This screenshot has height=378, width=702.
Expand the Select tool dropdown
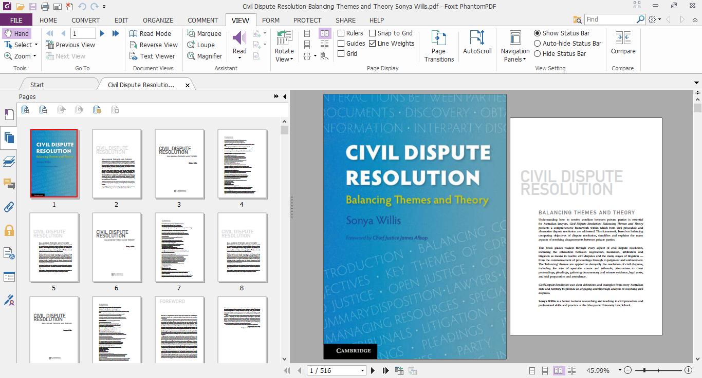coord(36,45)
